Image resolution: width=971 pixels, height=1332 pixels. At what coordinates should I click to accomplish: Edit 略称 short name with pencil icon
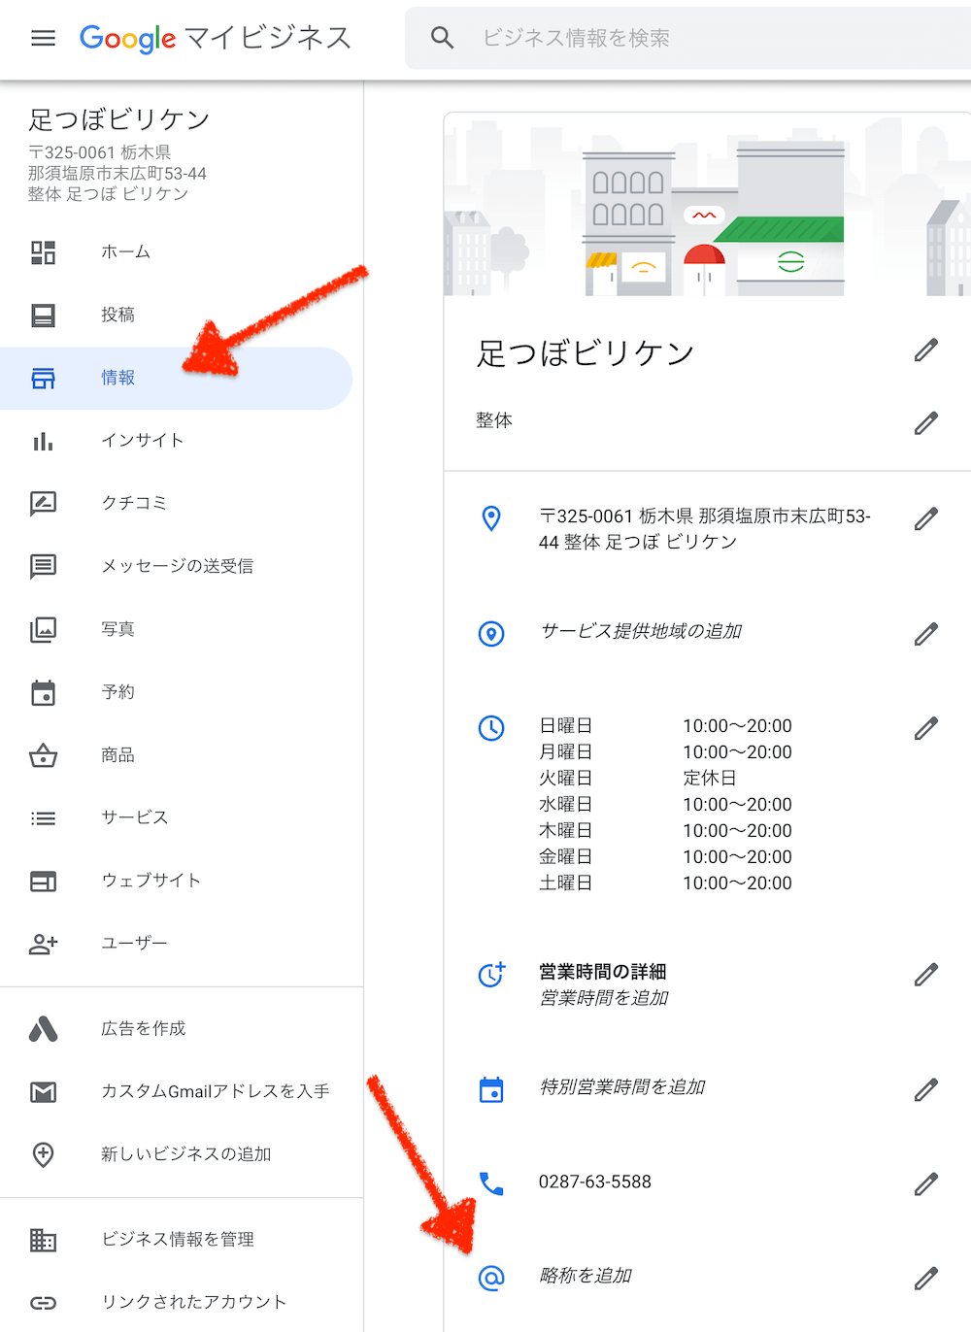coord(926,1278)
